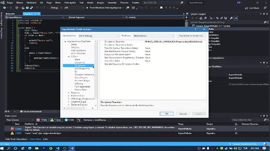Viewport: 270px width, 151px height.
Task: Click the Visual Studio logo icon
Action: 3,3
